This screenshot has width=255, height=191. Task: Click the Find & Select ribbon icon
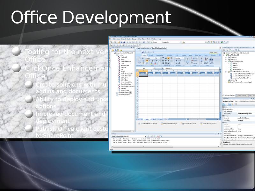pos(211,61)
